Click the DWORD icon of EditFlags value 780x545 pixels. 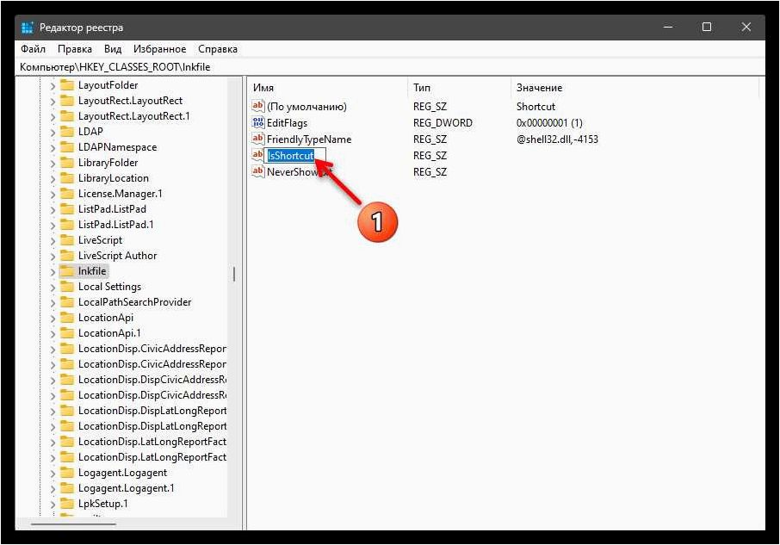pos(257,122)
